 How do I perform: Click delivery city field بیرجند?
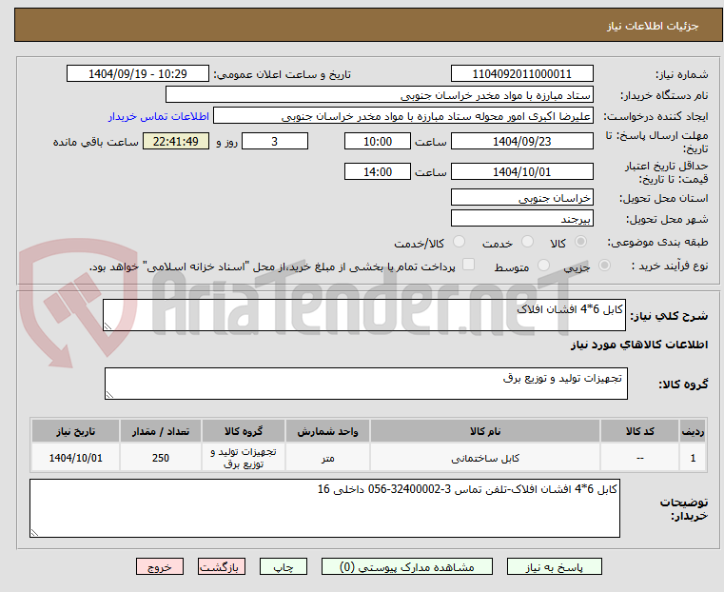(521, 218)
